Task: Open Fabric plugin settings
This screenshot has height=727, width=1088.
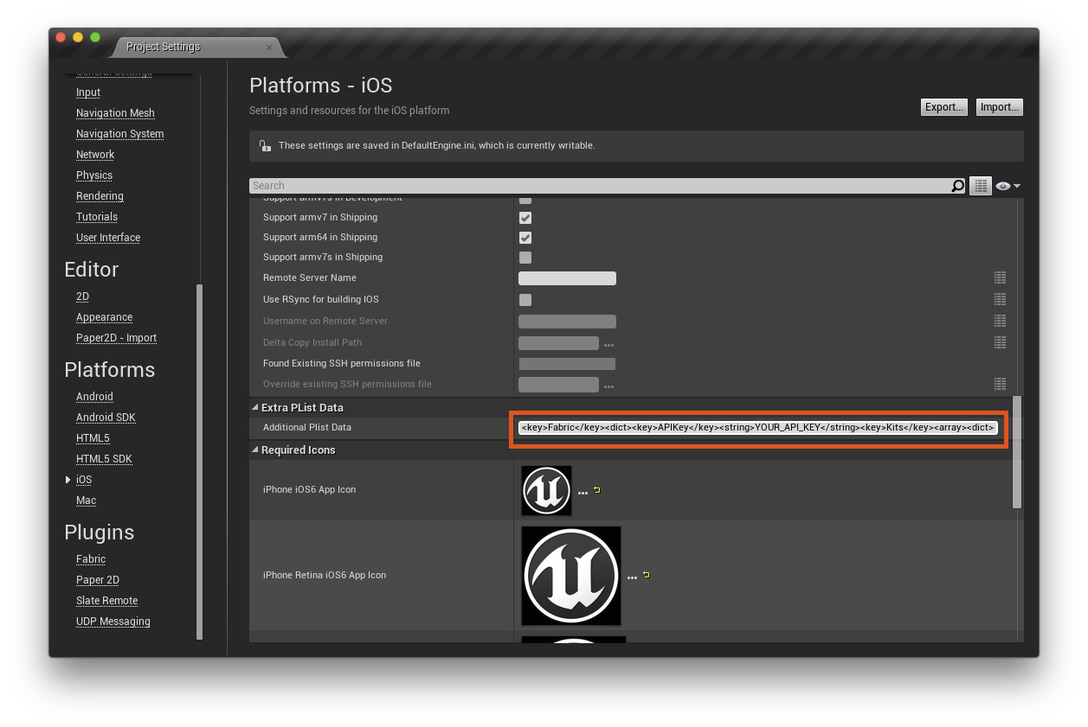Action: (x=91, y=559)
